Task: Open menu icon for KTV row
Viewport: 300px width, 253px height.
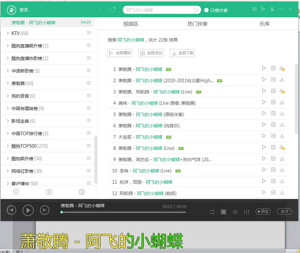Action: (89, 33)
